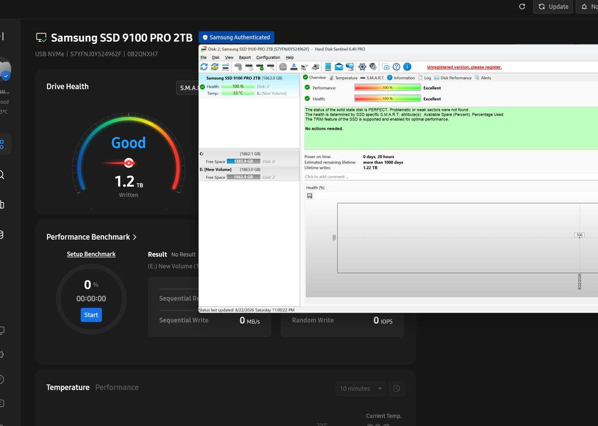Switch to the Overview tab
The width and height of the screenshot is (598, 426).
pyautogui.click(x=315, y=77)
